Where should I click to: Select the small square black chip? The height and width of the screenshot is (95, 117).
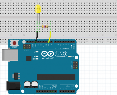(x=29, y=58)
